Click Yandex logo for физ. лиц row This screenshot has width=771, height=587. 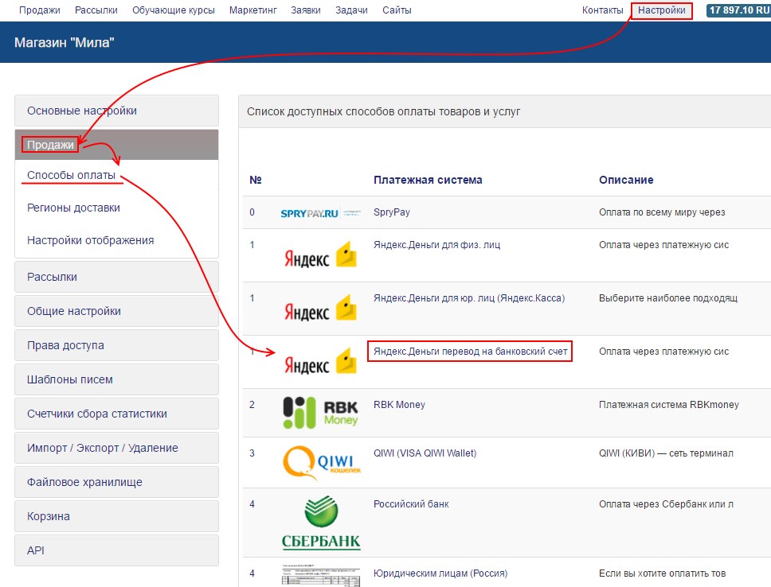(320, 255)
